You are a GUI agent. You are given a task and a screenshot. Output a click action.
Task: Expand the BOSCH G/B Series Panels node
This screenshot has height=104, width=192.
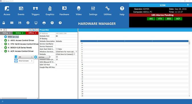(x=2, y=48)
